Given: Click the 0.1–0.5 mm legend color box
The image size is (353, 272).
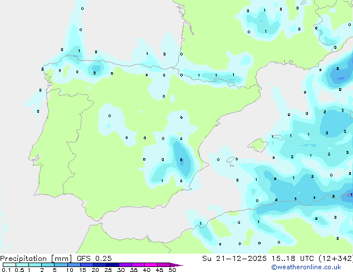Looking at the screenshot, I should click(x=9, y=265).
